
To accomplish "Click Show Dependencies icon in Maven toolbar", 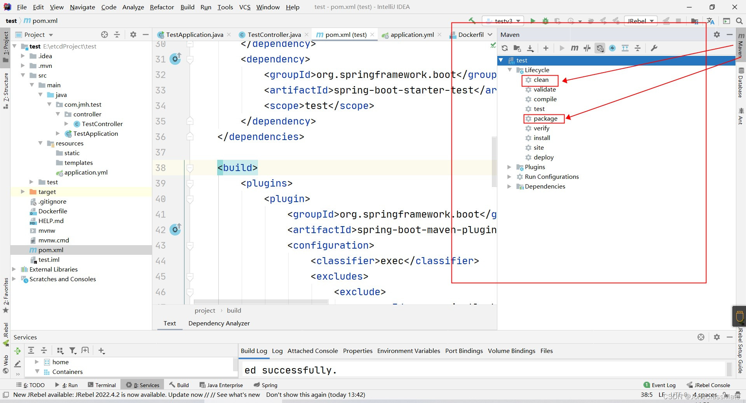I will pyautogui.click(x=625, y=48).
